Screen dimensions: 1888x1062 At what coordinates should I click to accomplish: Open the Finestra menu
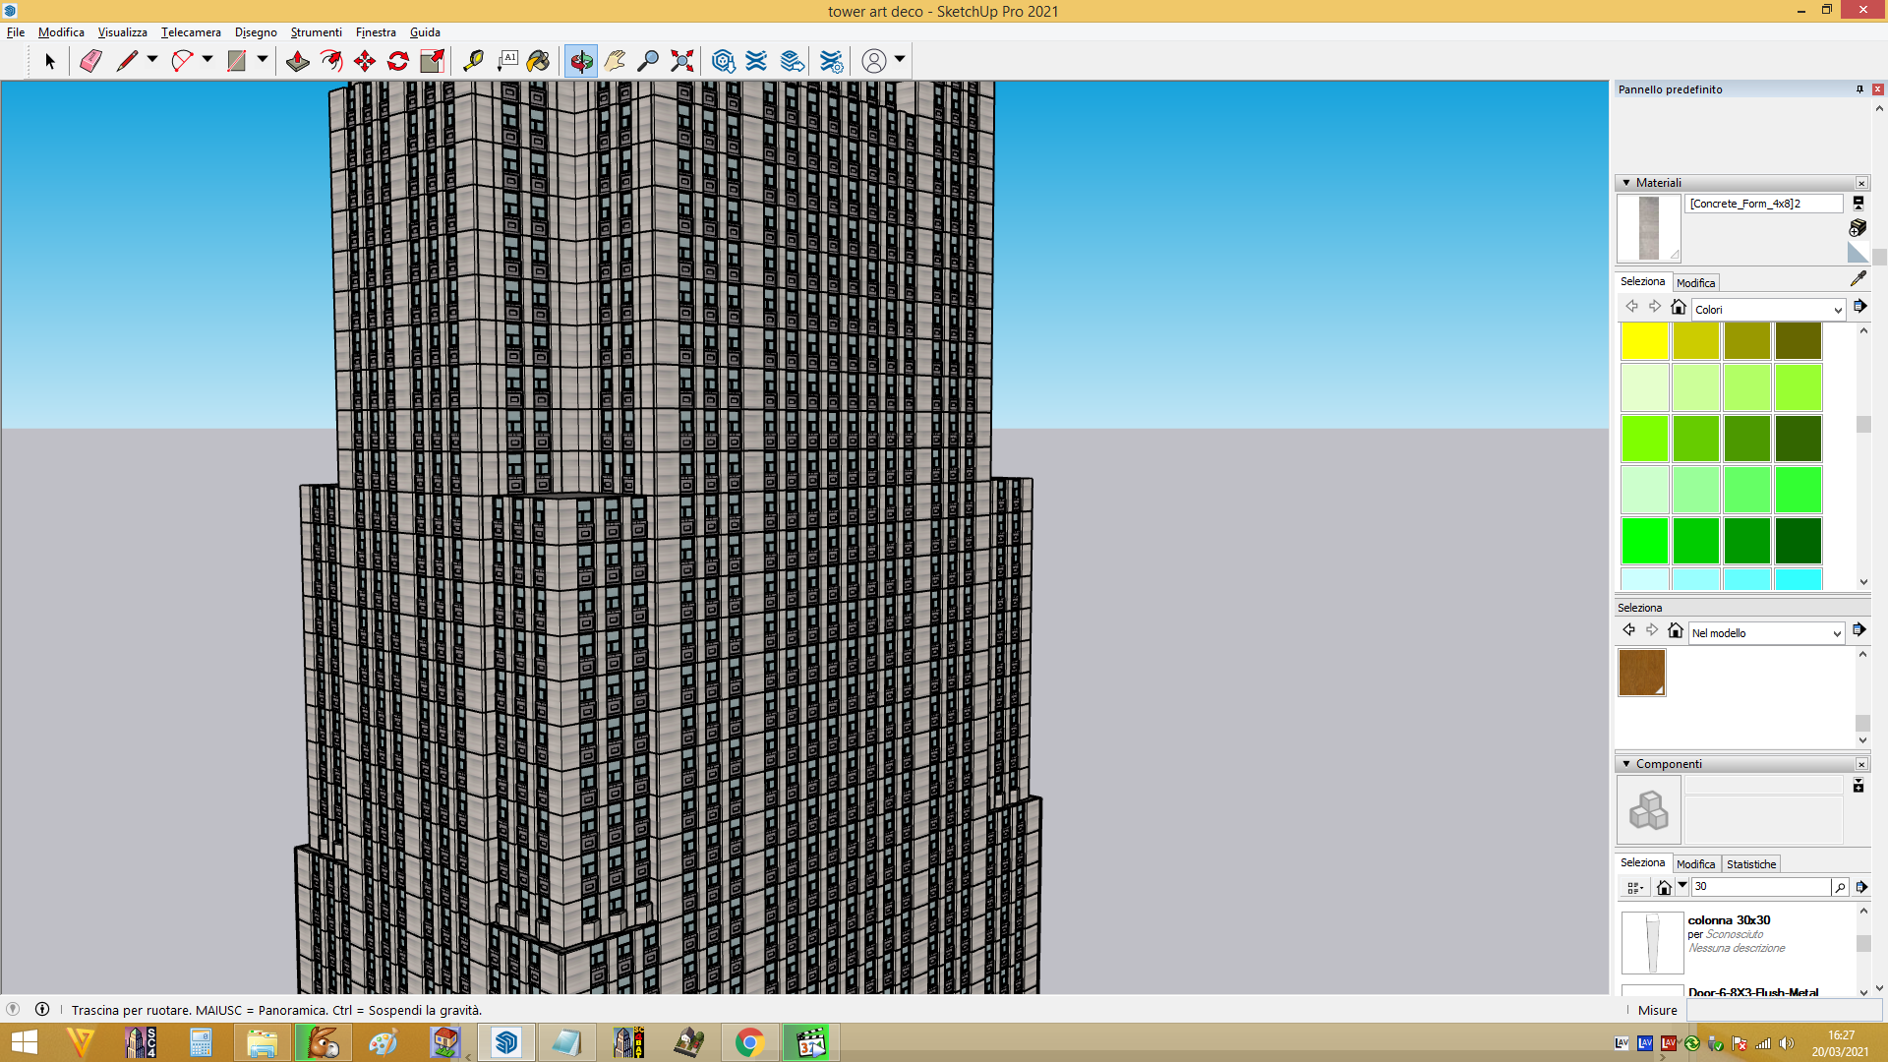pyautogui.click(x=376, y=32)
